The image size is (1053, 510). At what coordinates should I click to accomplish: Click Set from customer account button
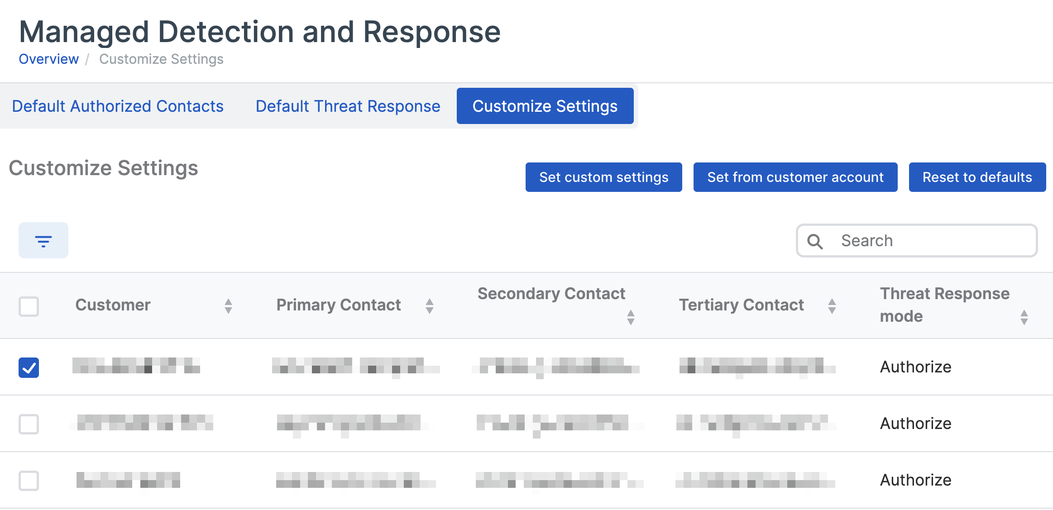pyautogui.click(x=795, y=177)
